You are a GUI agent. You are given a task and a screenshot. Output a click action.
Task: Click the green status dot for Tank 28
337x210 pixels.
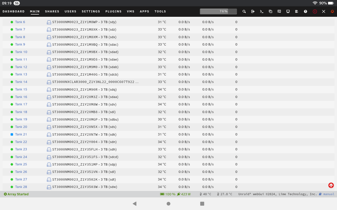pyautogui.click(x=12, y=187)
